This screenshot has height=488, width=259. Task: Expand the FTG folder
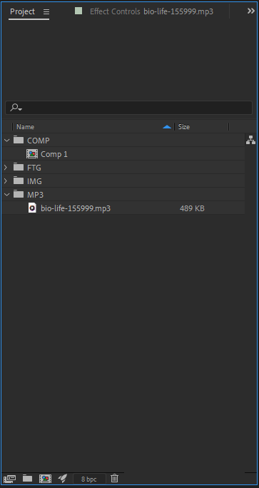coord(5,168)
